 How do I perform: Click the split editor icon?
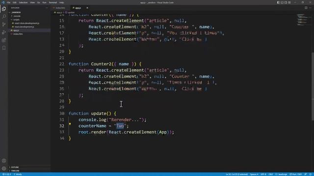tap(306, 8)
